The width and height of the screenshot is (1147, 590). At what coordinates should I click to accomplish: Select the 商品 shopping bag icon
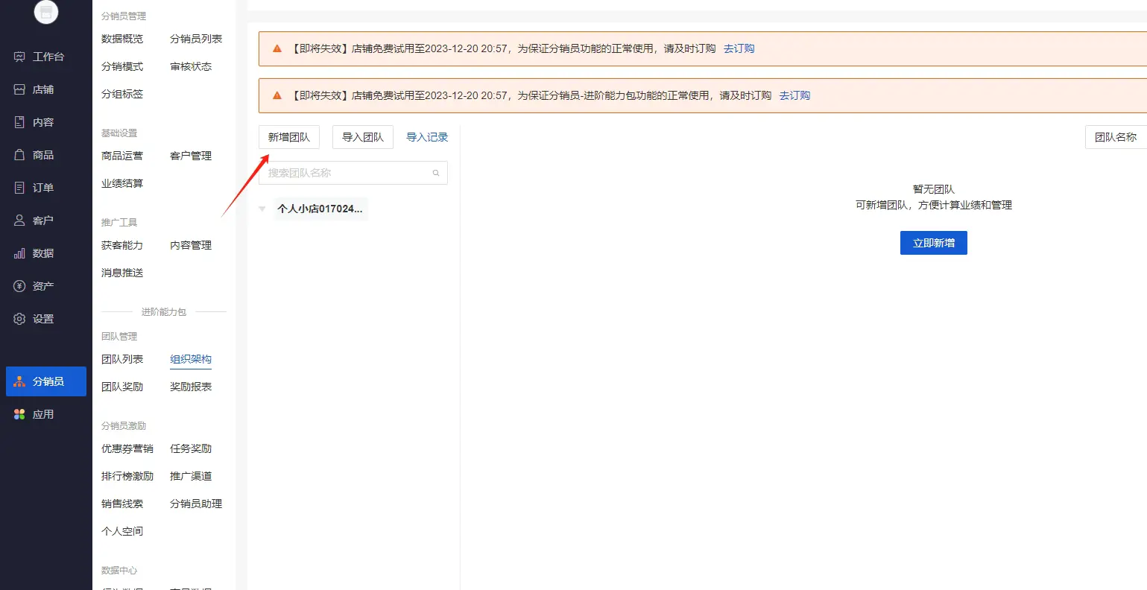(20, 155)
